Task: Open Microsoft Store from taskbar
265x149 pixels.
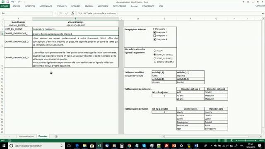Action: [x=92, y=146]
